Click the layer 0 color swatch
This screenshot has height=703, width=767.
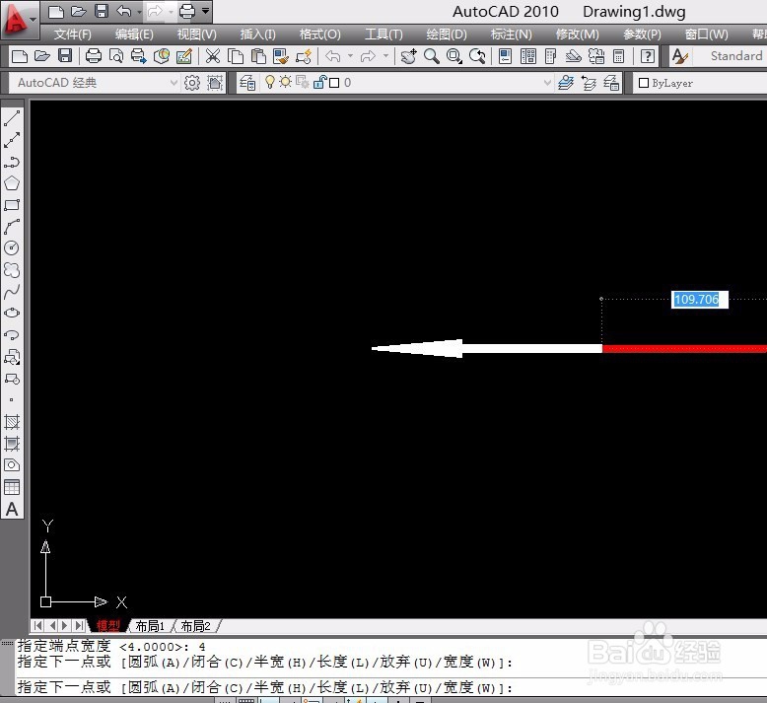pyautogui.click(x=334, y=83)
